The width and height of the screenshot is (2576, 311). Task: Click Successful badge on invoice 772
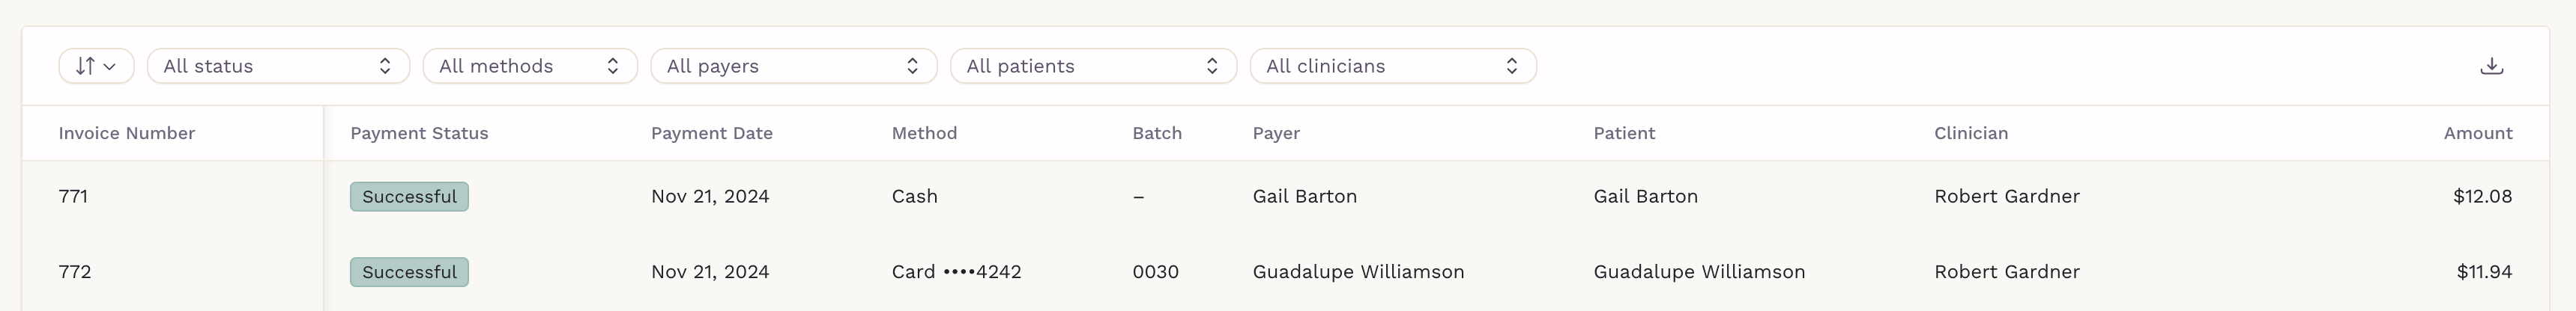coord(409,272)
